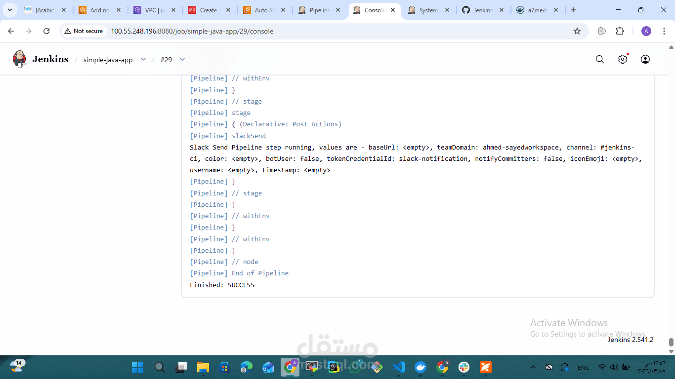Open Outlook from the taskbar
This screenshot has width=675, height=379.
(x=268, y=367)
